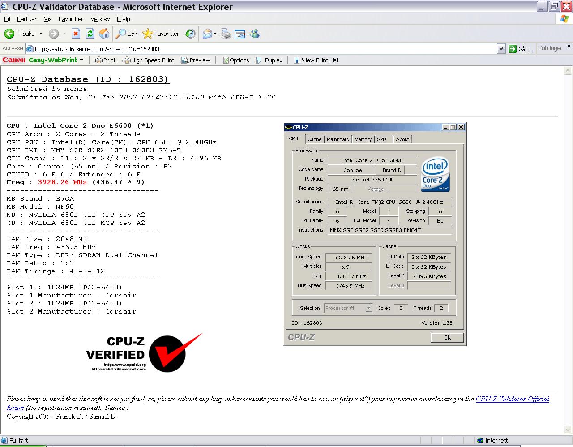Click High Speed Print on Canon toolbar

click(149, 60)
